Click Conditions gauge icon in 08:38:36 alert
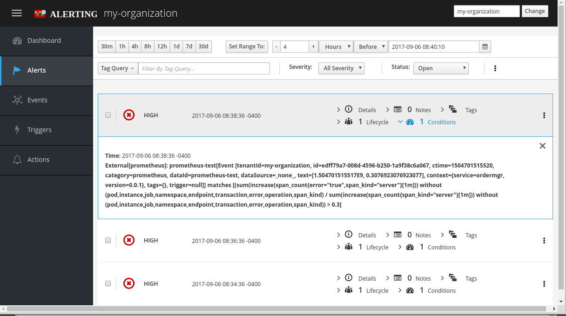566x316 pixels. 410,122
